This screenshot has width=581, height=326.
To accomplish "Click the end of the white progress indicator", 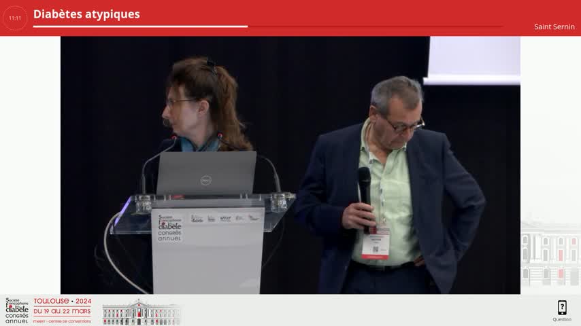I will point(247,26).
